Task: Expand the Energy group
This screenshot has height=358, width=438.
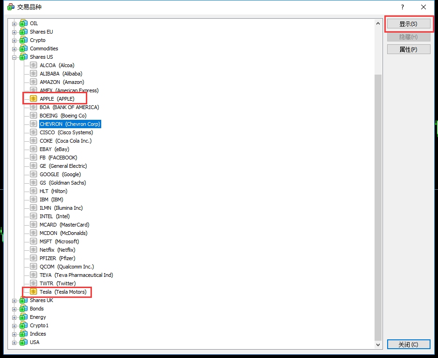Action: point(14,318)
